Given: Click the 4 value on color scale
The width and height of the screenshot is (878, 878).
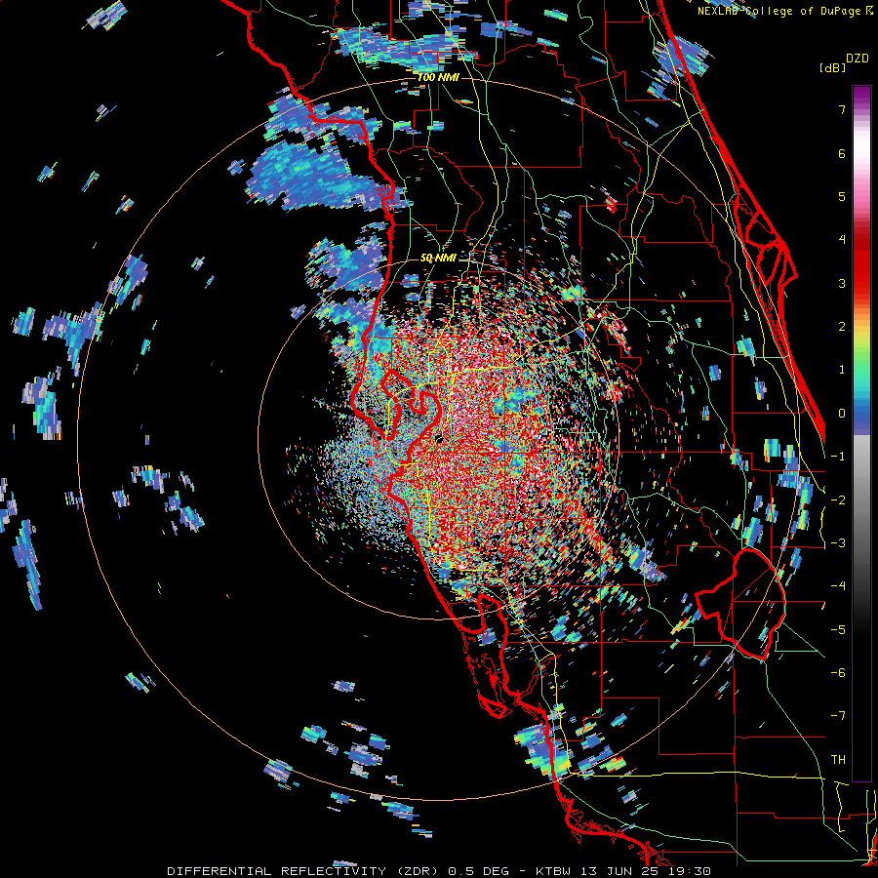Looking at the screenshot, I should [842, 240].
